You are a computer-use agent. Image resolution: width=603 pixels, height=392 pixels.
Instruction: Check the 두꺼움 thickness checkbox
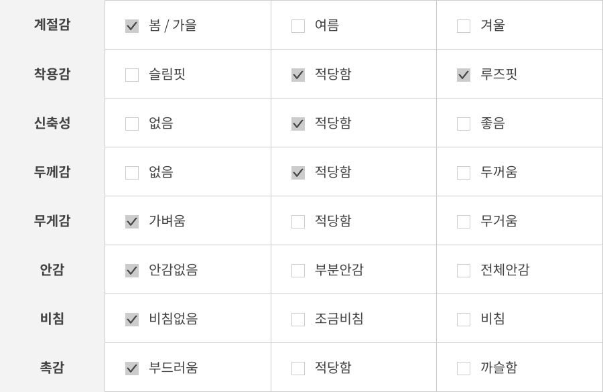point(464,173)
